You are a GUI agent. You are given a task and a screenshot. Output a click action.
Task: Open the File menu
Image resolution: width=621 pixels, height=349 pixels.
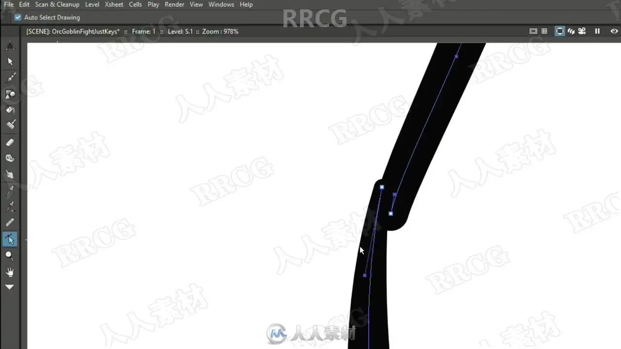(x=9, y=4)
